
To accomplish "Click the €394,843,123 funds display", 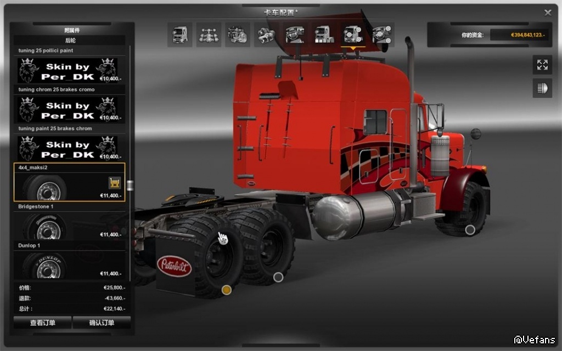I will click(x=519, y=35).
